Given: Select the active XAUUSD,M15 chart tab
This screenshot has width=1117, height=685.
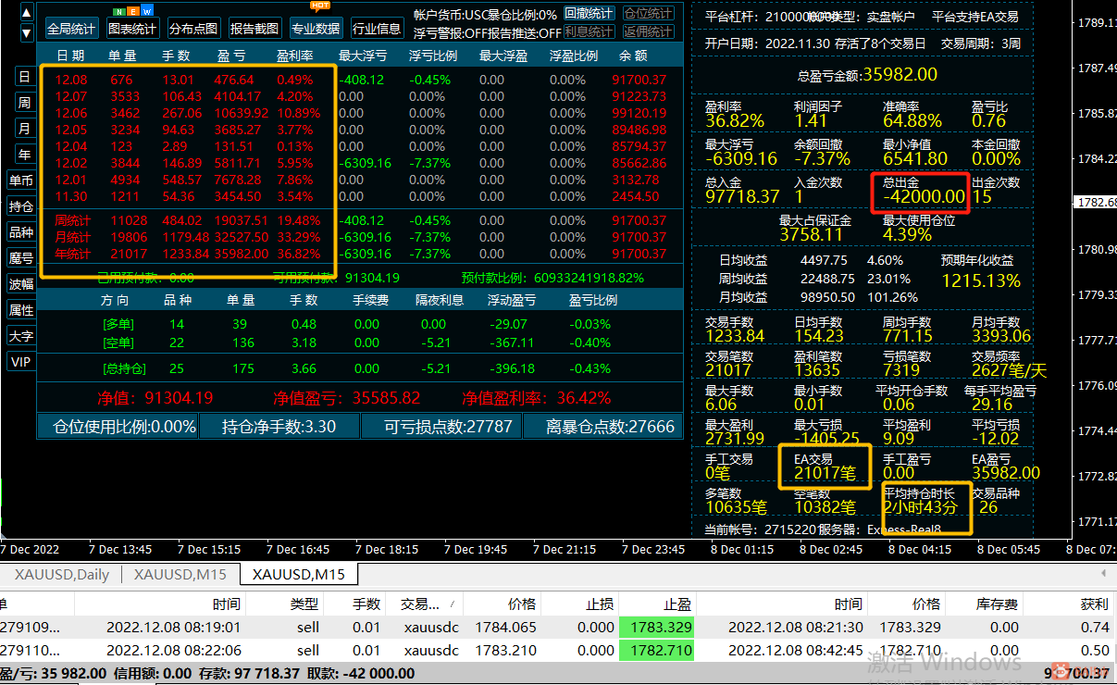Looking at the screenshot, I should [299, 574].
